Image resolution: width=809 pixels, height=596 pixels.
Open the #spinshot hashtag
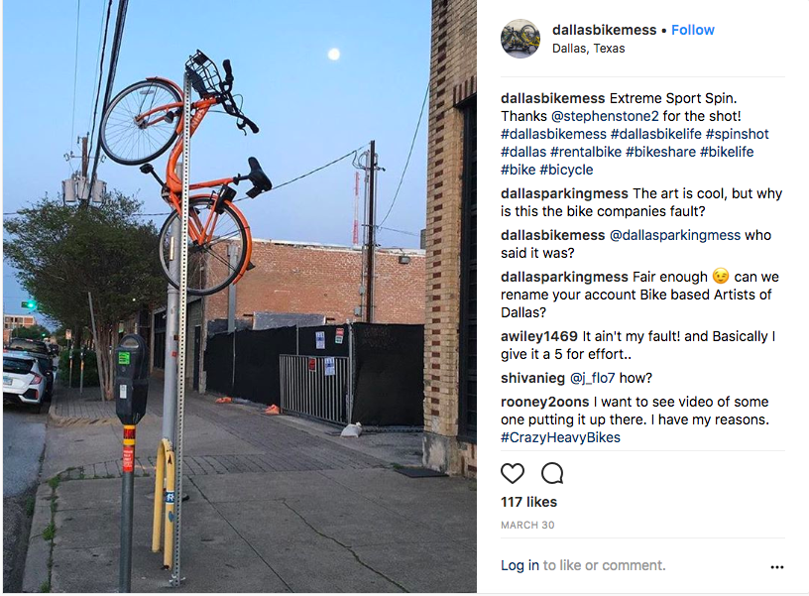click(738, 134)
